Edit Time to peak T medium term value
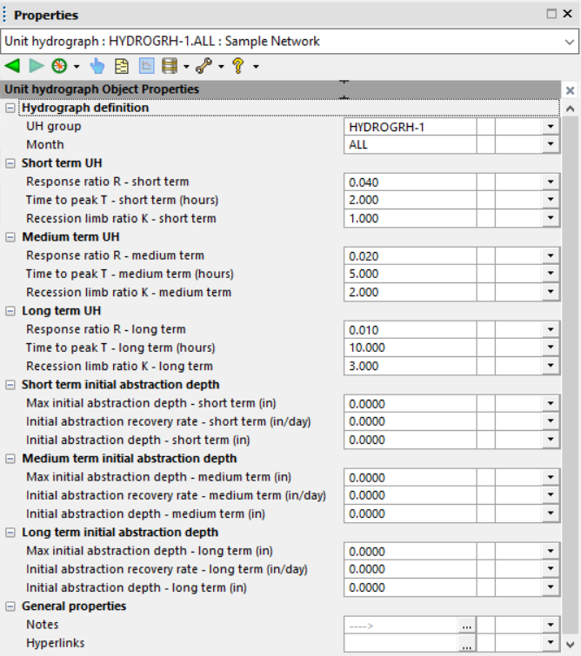The width and height of the screenshot is (581, 656). pos(411,274)
